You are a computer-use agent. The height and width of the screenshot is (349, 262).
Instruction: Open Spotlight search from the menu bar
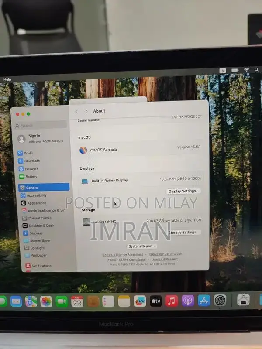point(257,70)
